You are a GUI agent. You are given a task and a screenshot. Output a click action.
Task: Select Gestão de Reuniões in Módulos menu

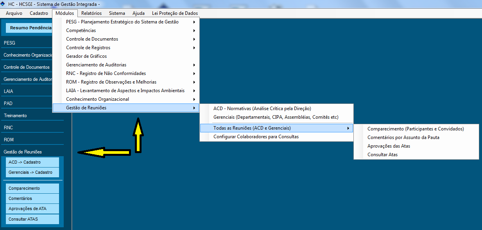pyautogui.click(x=126, y=108)
